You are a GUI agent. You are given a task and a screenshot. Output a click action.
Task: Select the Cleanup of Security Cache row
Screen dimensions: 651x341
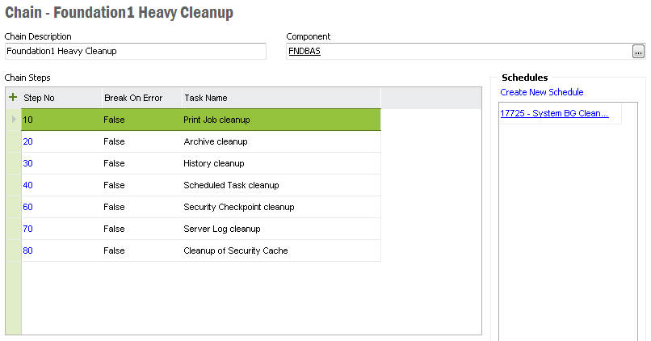coord(235,250)
